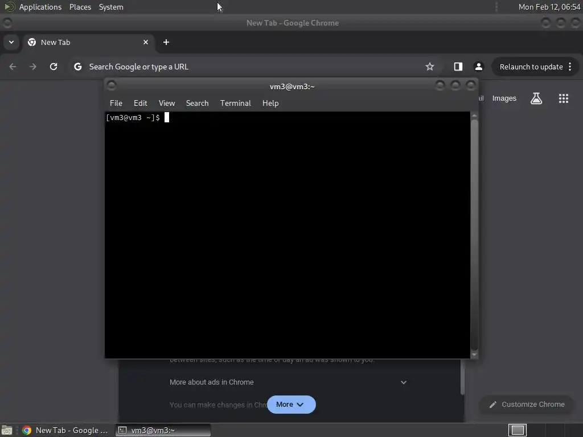Click the terminal scrollbar up arrow

point(474,116)
